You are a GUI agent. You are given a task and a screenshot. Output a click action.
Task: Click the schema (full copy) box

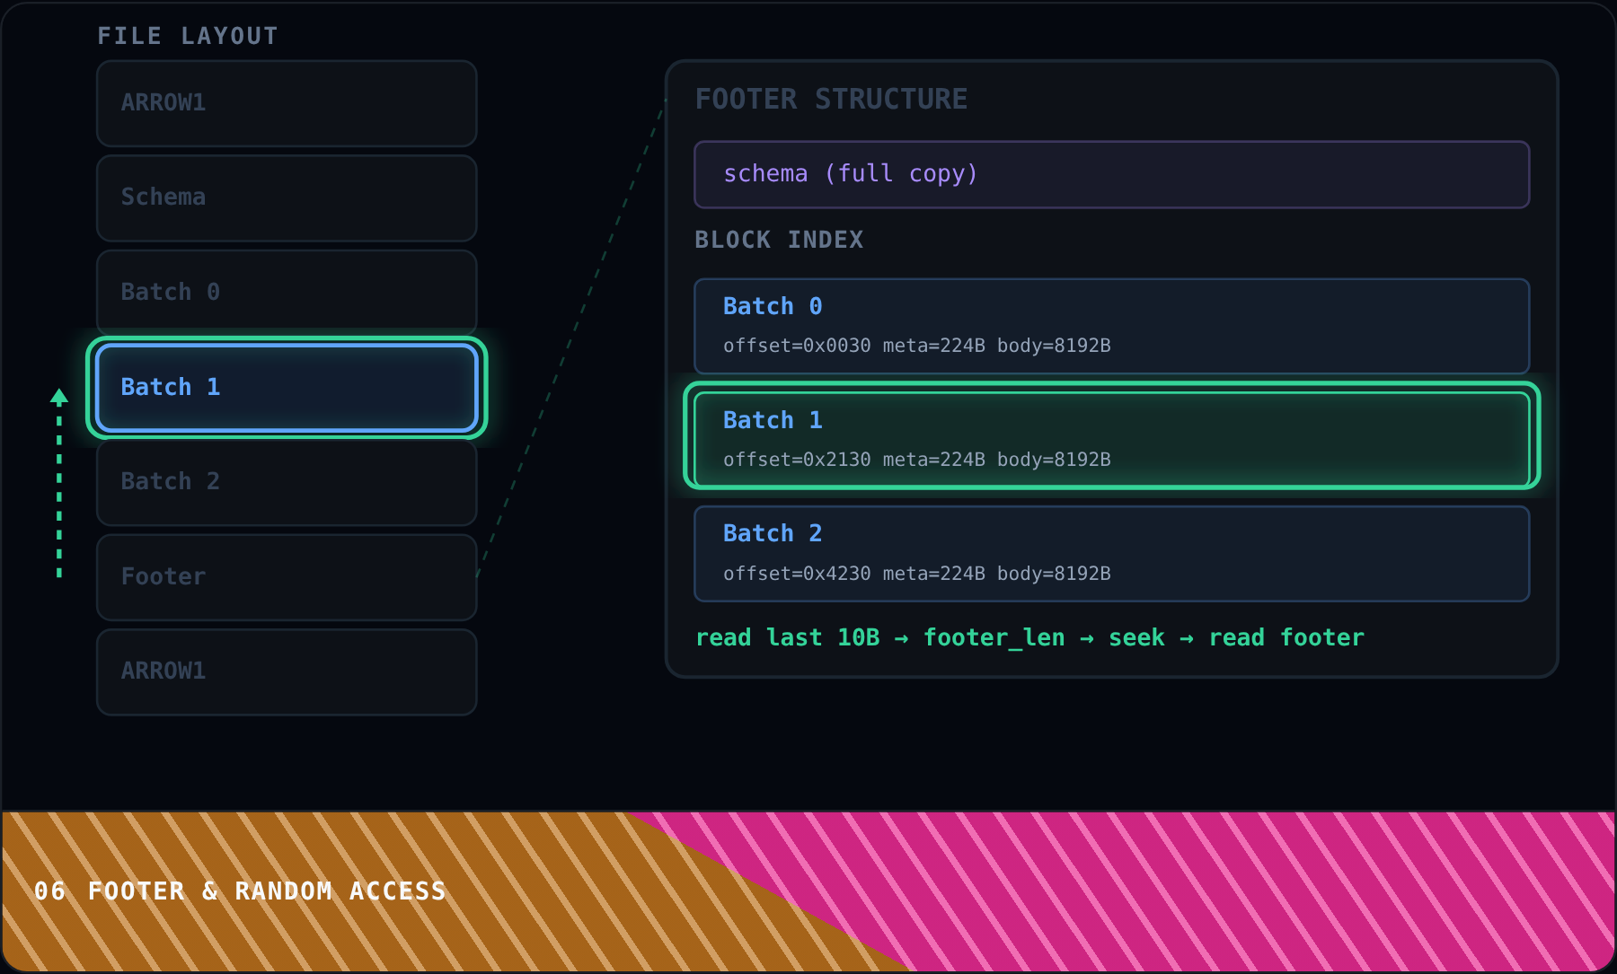point(1111,174)
